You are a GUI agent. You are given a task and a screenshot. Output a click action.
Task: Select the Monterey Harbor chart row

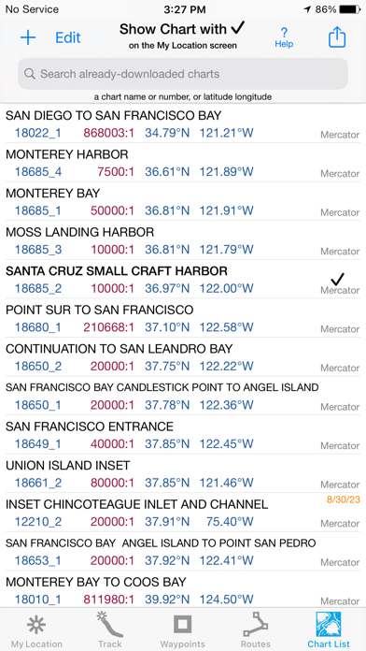pos(183,163)
